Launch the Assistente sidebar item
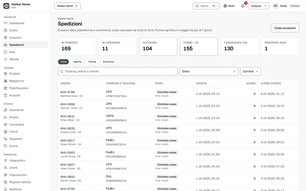 pos(25,110)
